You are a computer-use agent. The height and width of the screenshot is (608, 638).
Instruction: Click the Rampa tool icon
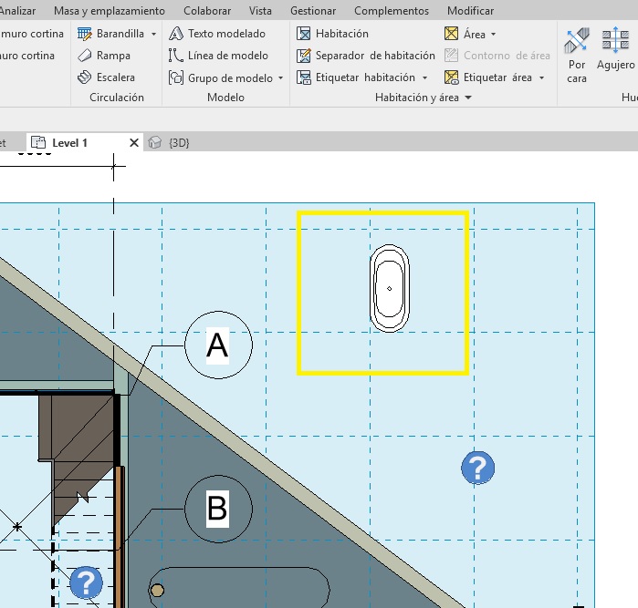(x=85, y=56)
